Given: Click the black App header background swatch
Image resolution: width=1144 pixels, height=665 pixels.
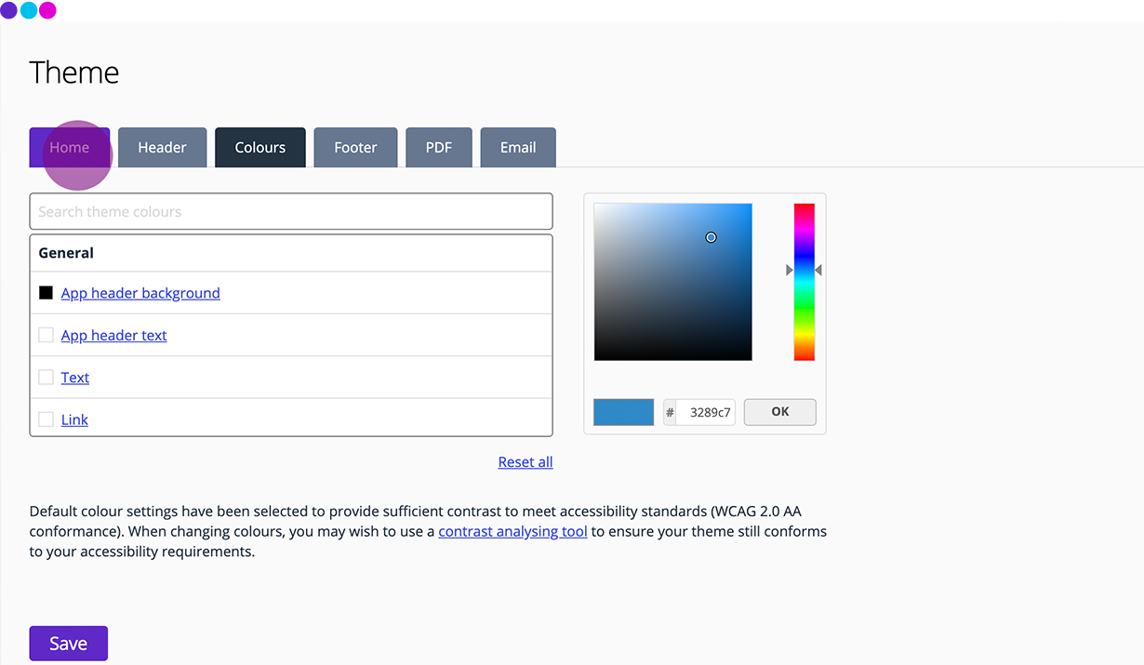Looking at the screenshot, I should [x=46, y=293].
